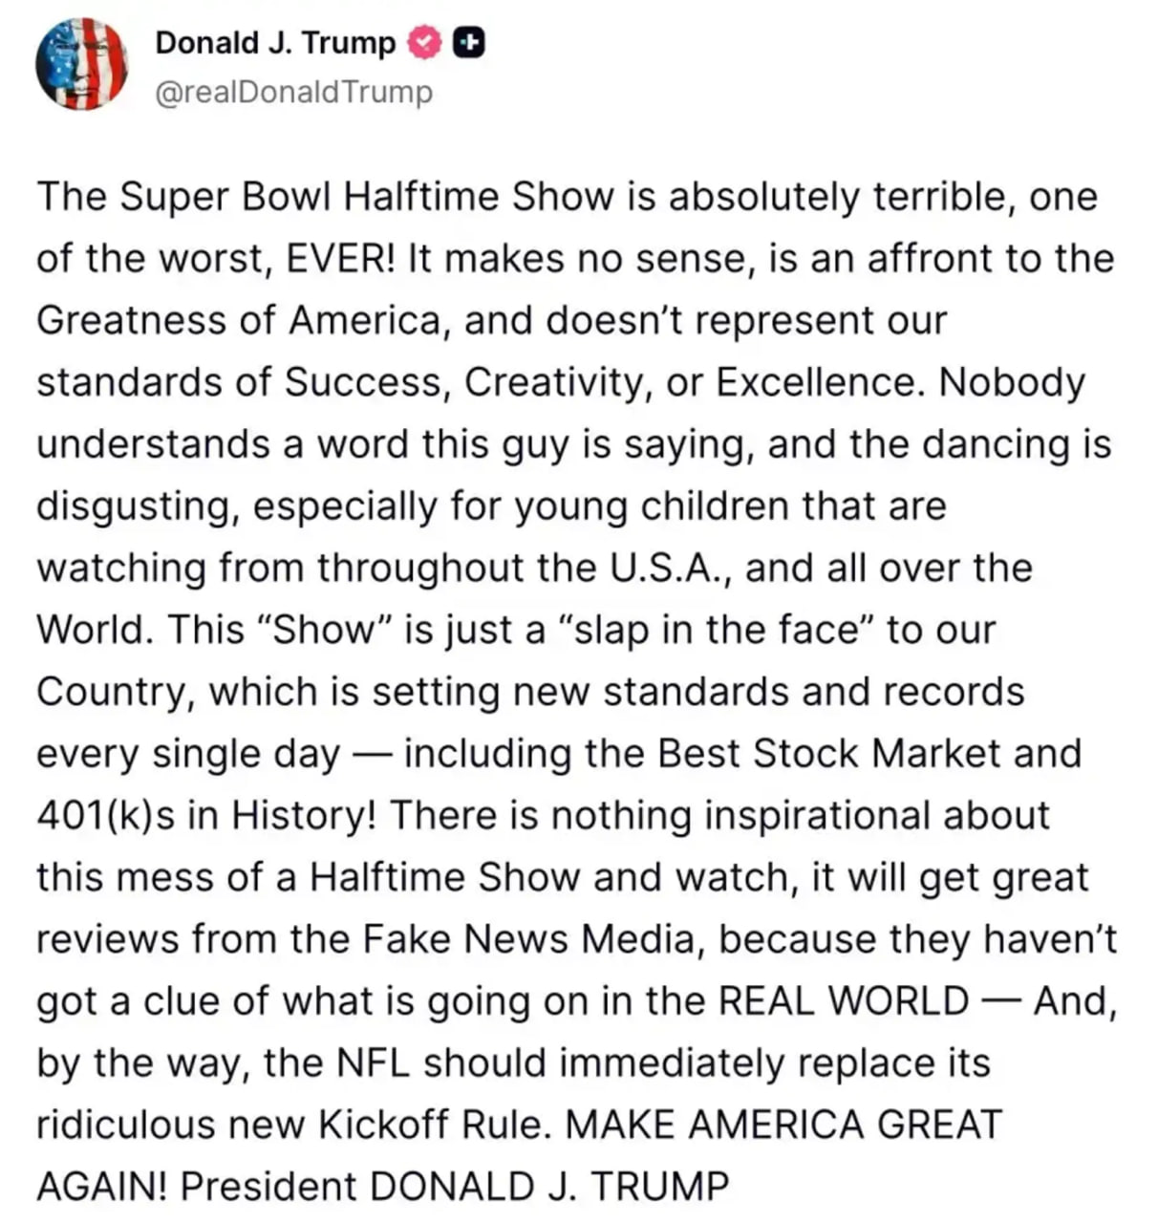1158x1223 pixels.
Task: Click the capitalized words "REAL WORLD"
Action: point(843,1001)
